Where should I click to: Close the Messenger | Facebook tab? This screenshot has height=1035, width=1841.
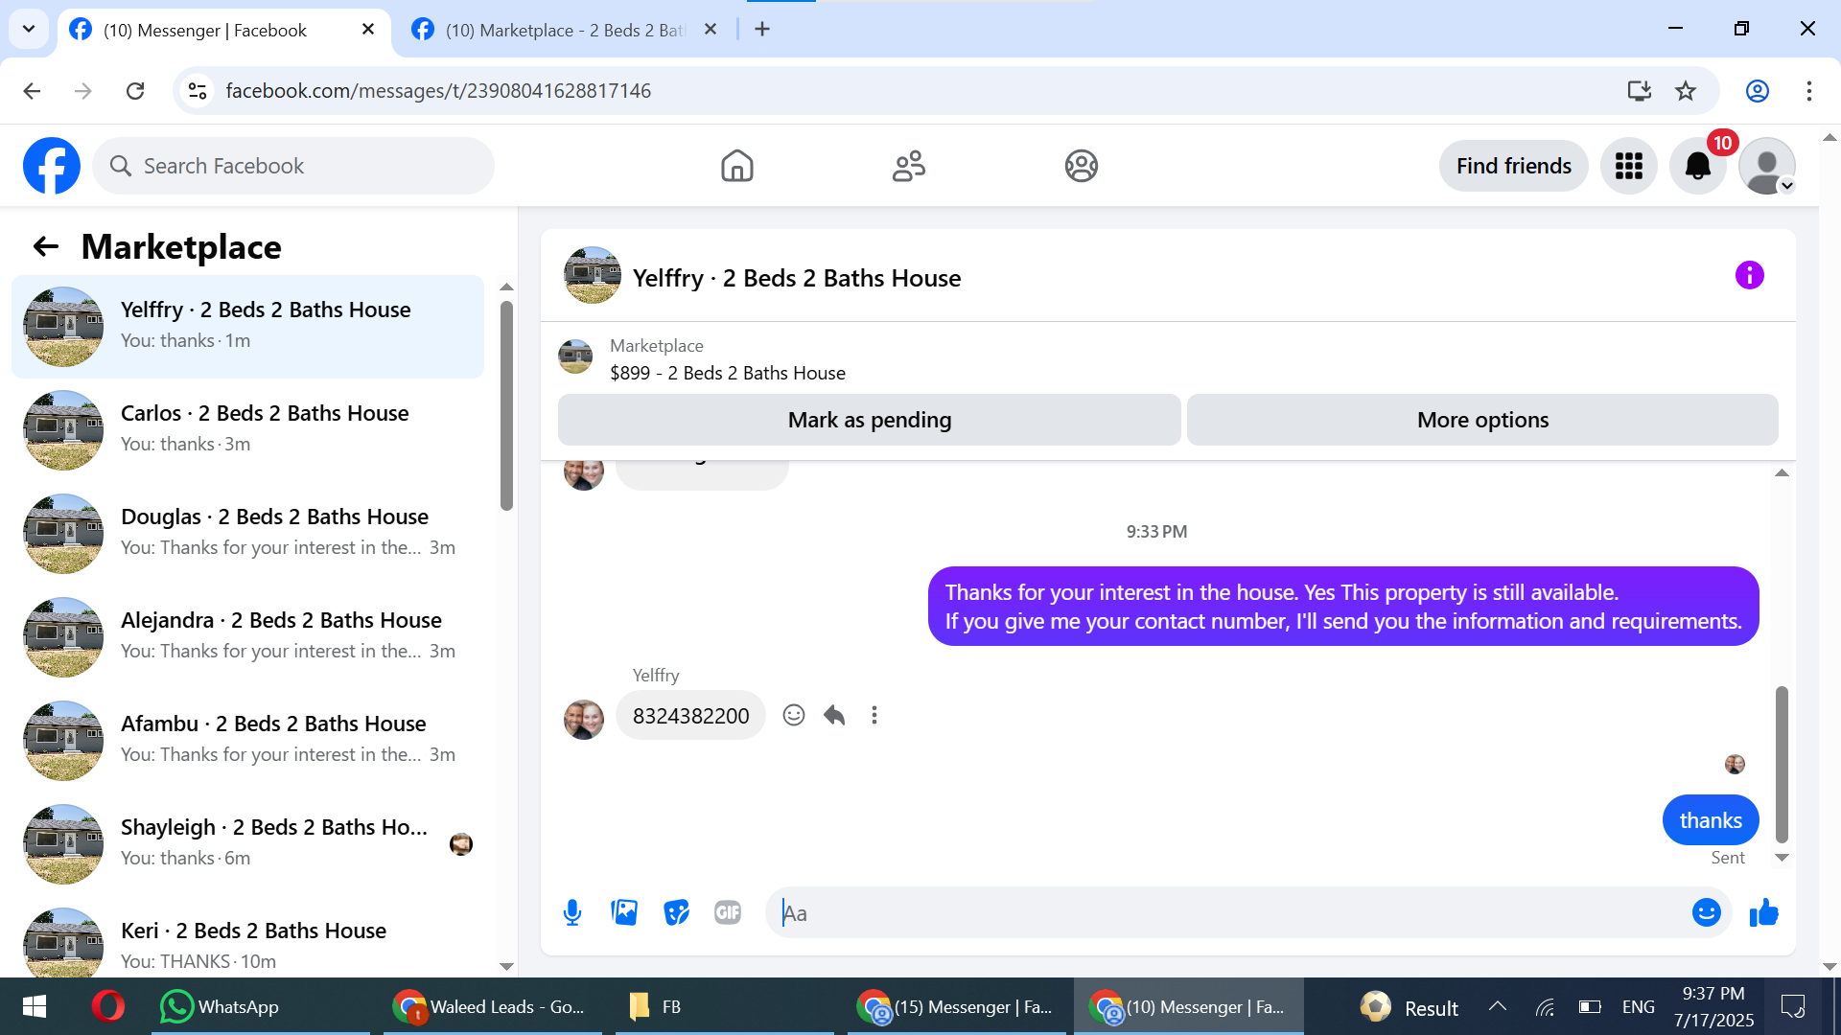[367, 30]
